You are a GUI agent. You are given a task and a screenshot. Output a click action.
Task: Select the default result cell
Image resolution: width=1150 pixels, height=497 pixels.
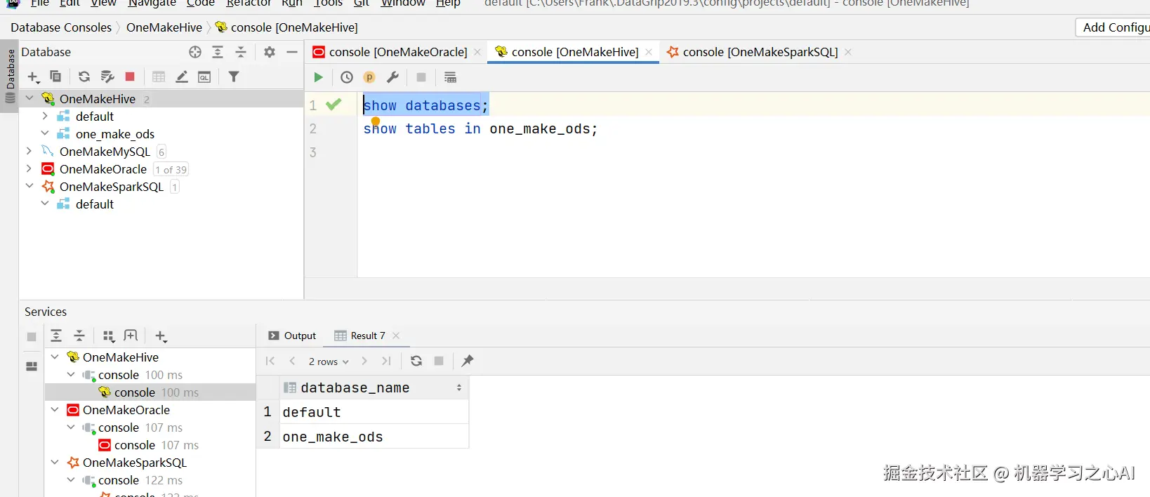point(374,412)
